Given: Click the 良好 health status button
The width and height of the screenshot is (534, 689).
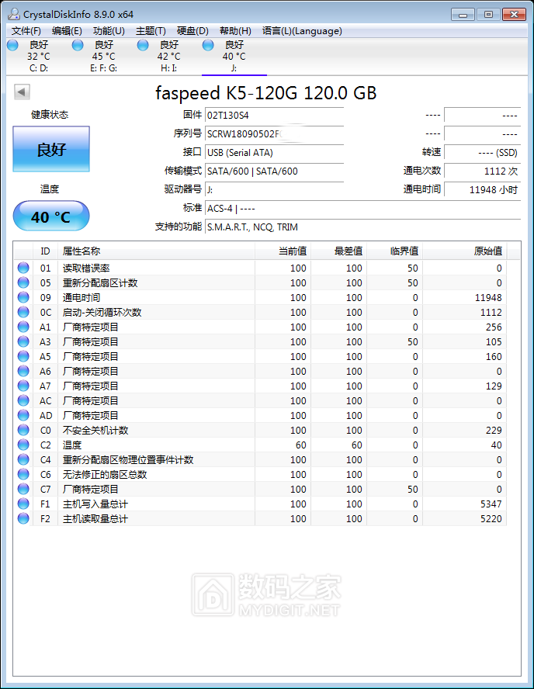Looking at the screenshot, I should [51, 149].
